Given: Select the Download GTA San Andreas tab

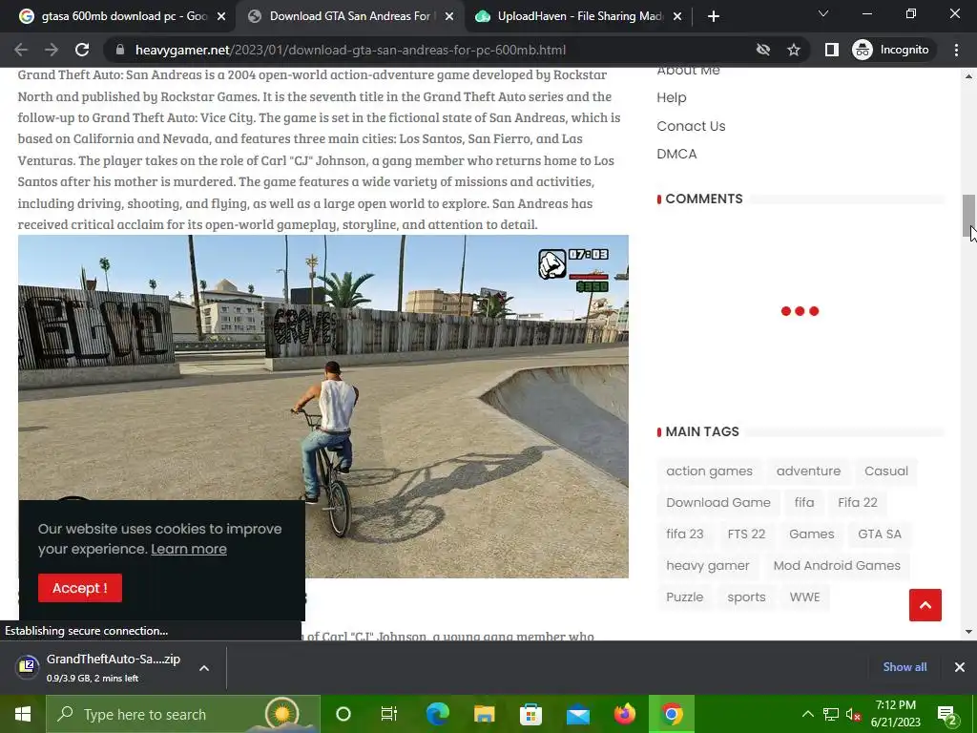Looking at the screenshot, I should 350,16.
